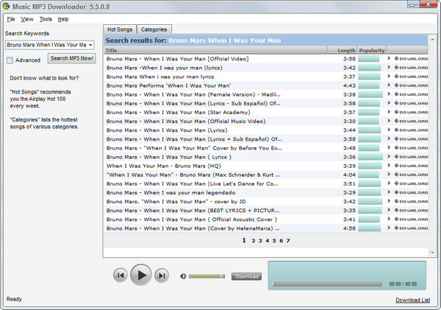This screenshot has width=441, height=310.
Task: Preview arrow for 'When i was your man lyrics' 3:37
Action: [x=389, y=76]
